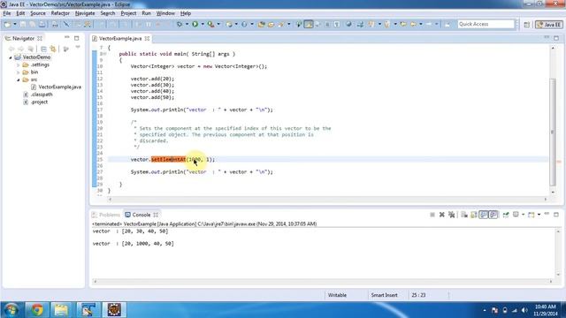
Task: Click Pin Console icon
Action: coord(506,215)
